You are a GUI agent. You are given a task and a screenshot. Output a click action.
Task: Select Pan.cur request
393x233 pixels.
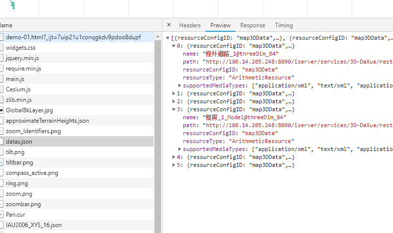point(77,215)
